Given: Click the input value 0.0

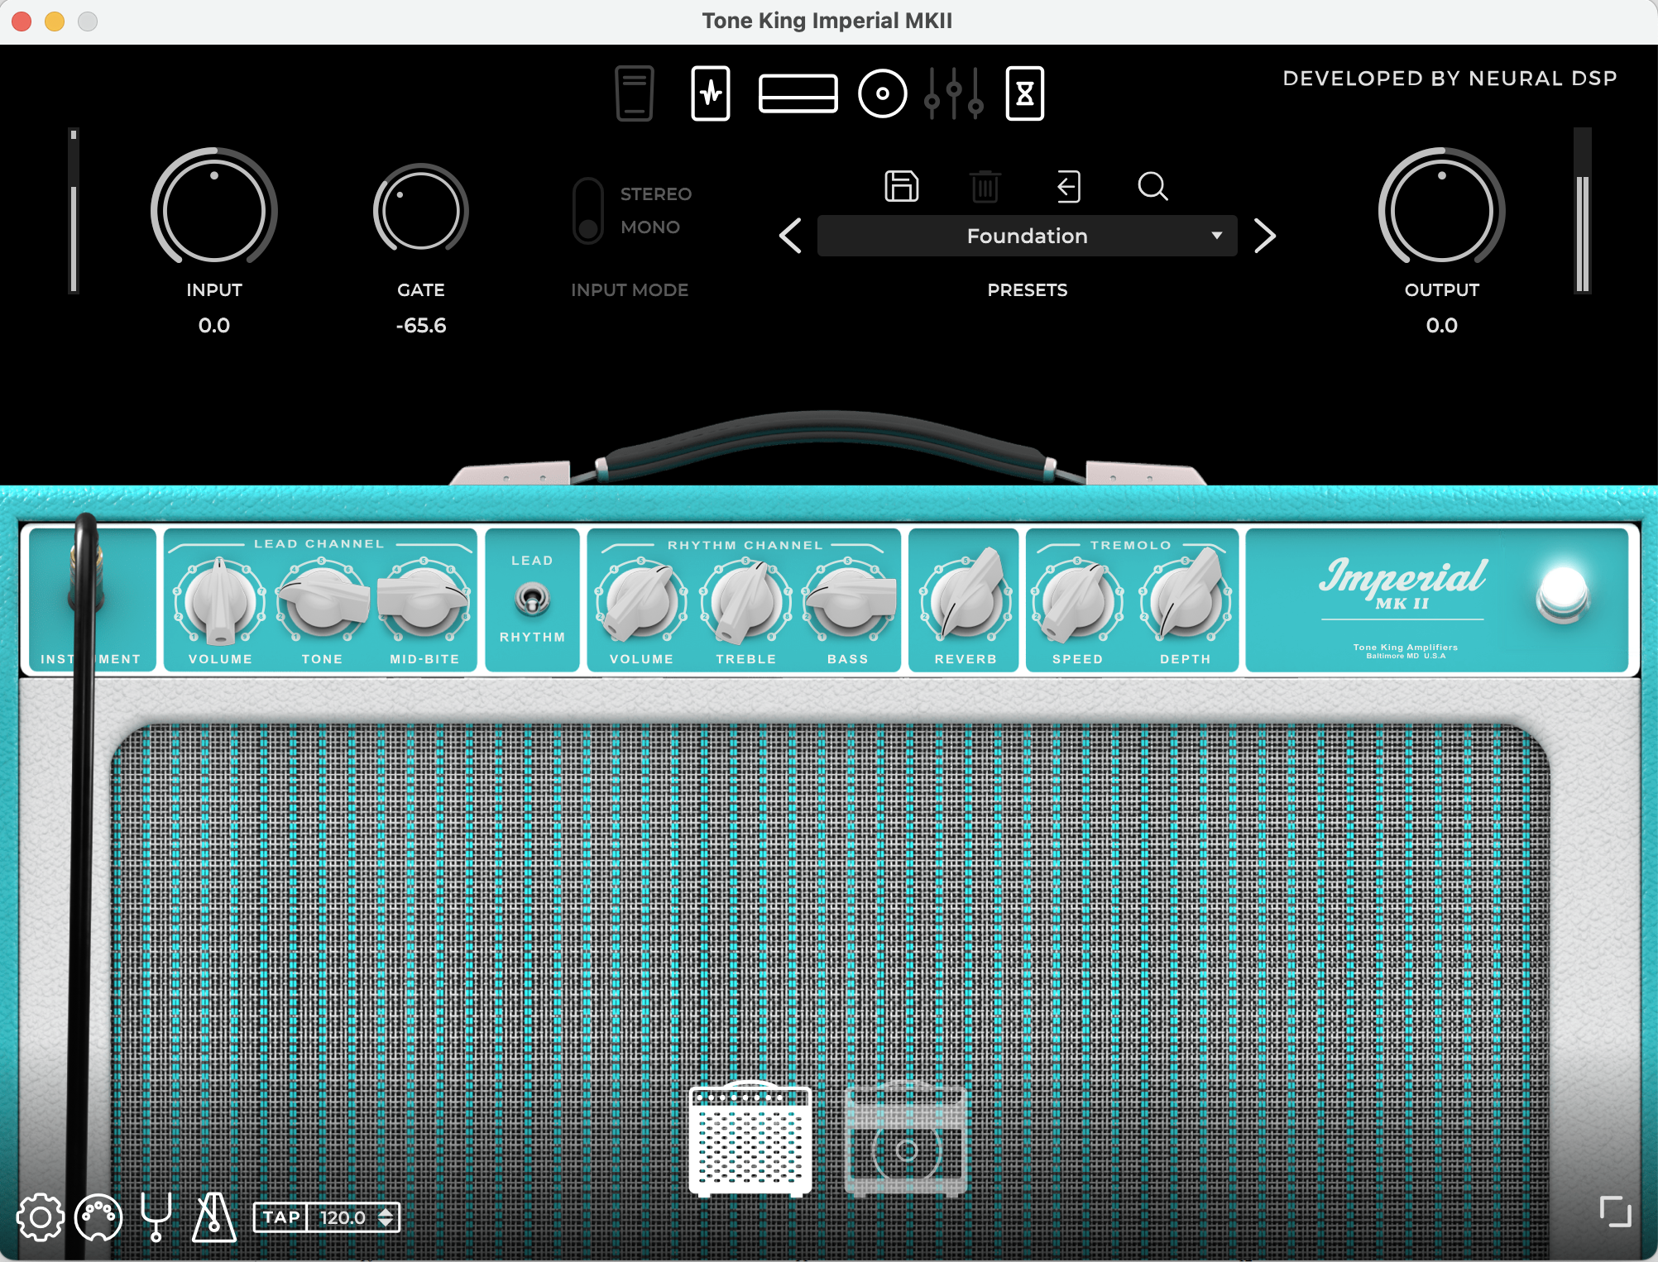Looking at the screenshot, I should click(214, 325).
